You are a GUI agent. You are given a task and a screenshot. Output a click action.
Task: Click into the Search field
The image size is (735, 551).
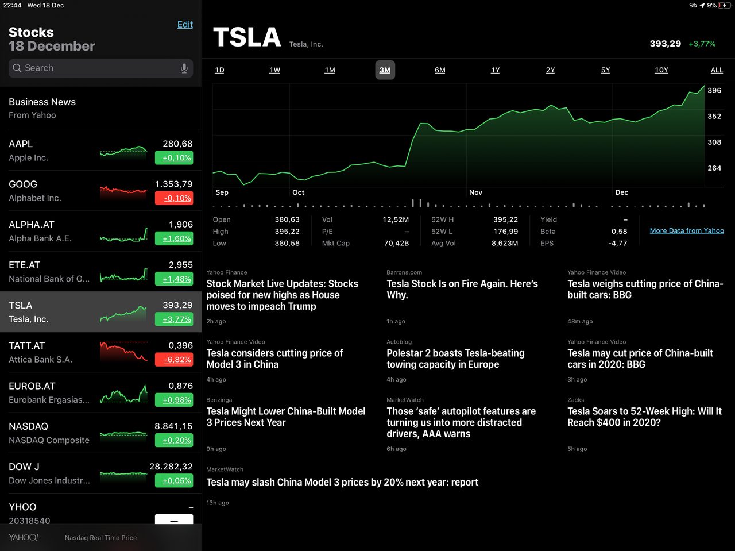101,68
